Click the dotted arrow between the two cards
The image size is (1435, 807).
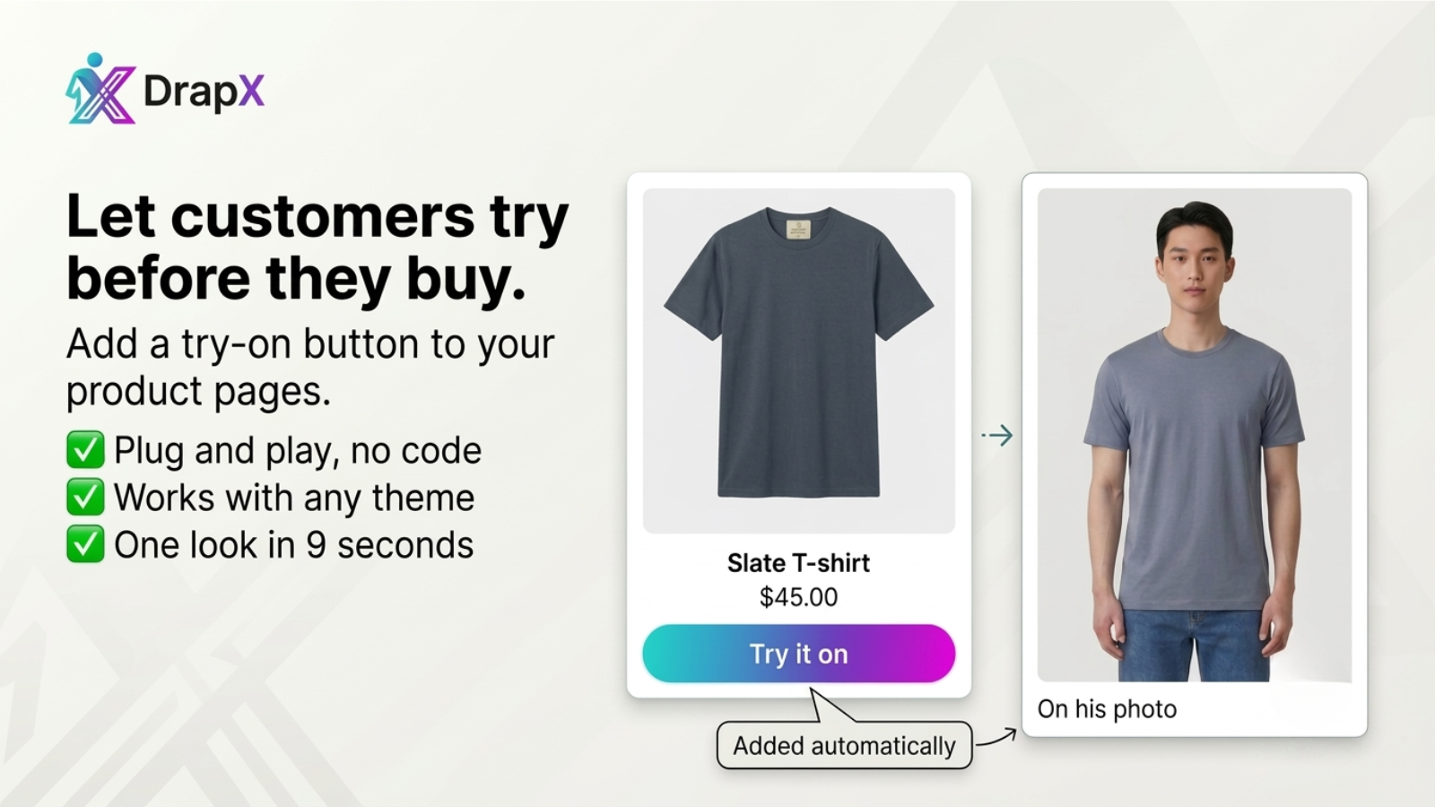[x=996, y=436]
